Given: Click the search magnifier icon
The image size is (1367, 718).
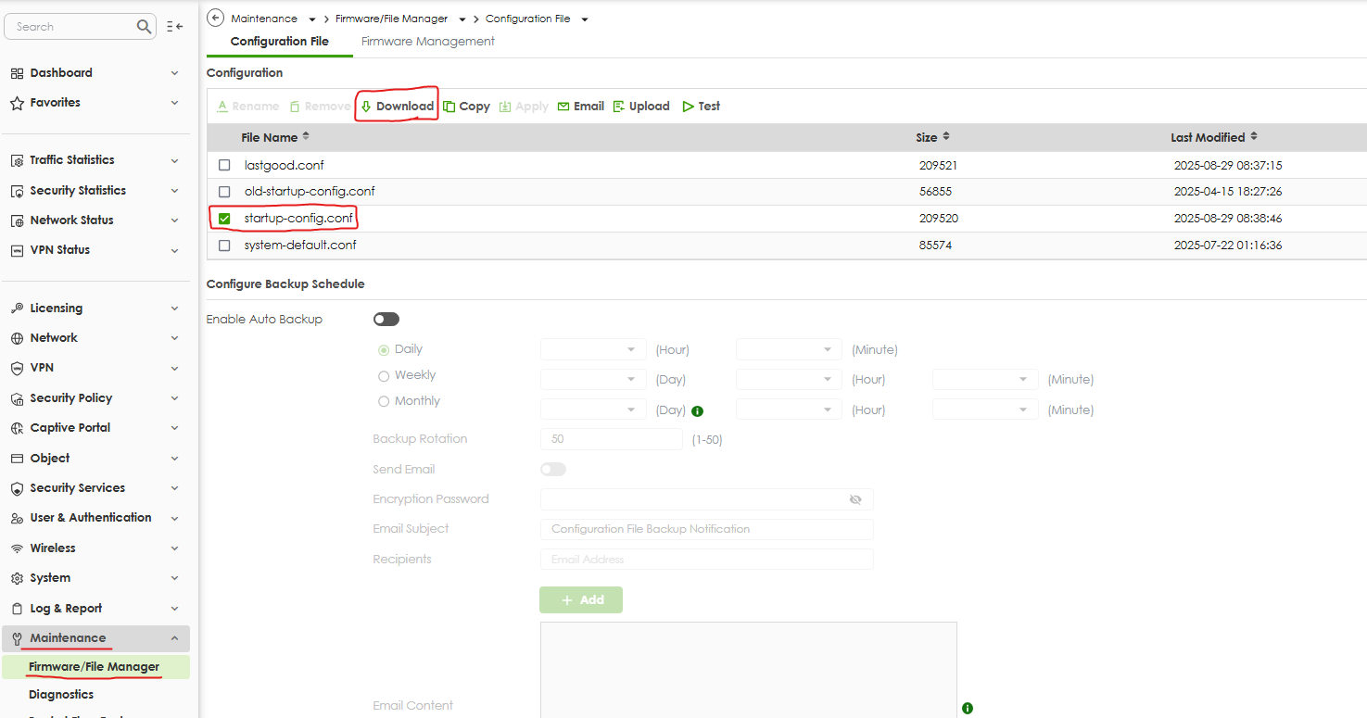Looking at the screenshot, I should coord(144,27).
